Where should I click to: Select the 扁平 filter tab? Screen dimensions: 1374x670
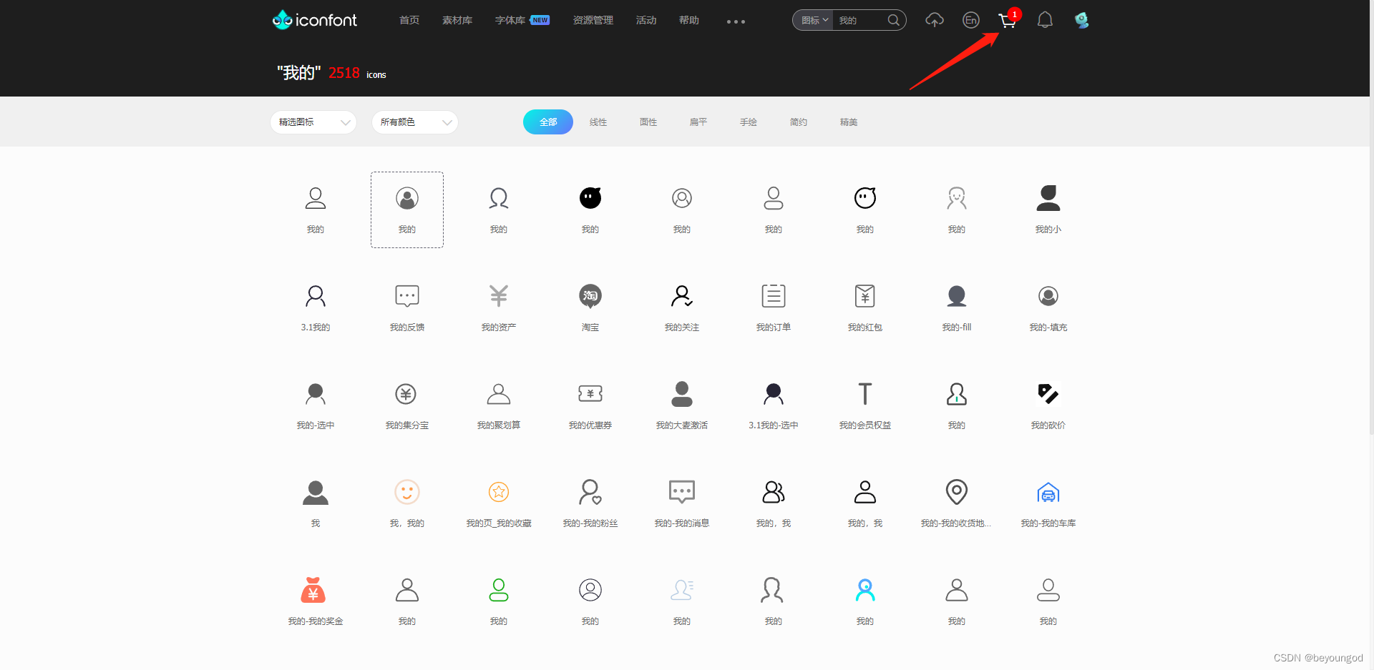[x=698, y=122]
